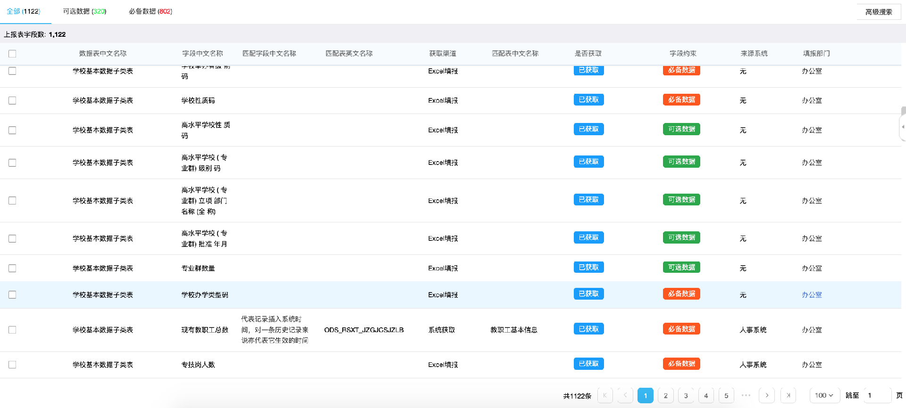Click the 字段中文名称 column header
The height and width of the screenshot is (408, 906).
[x=202, y=54]
